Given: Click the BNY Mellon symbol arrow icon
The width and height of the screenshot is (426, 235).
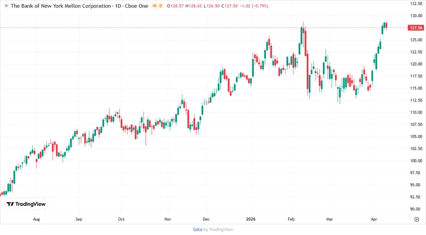Looking at the screenshot, I should click(6, 6).
